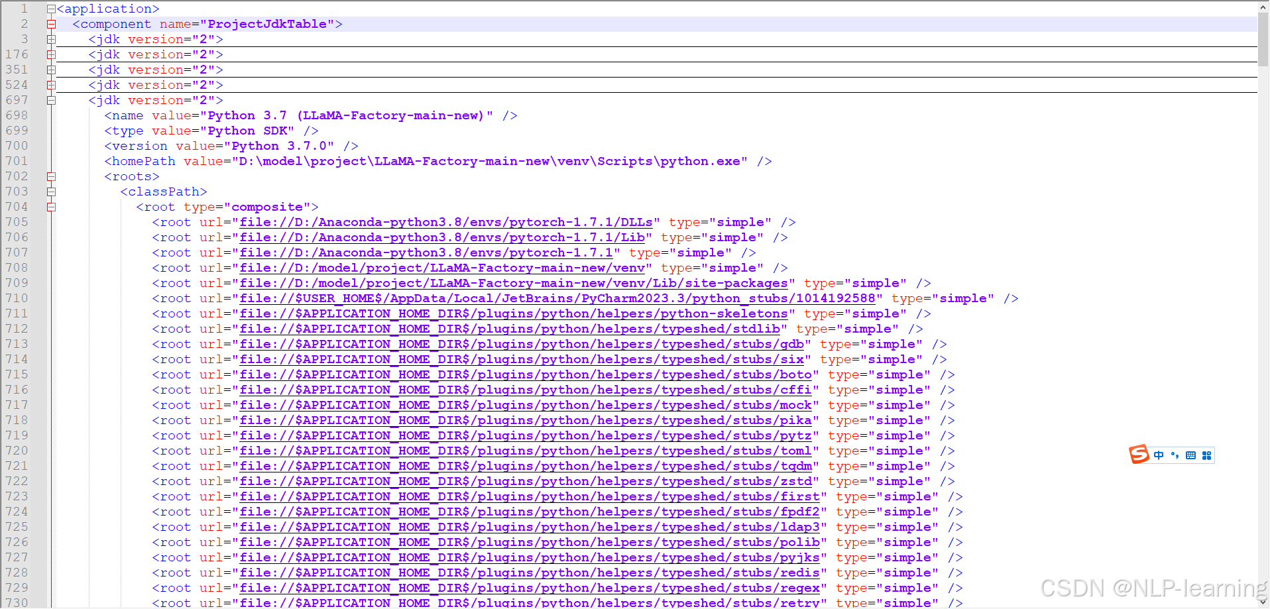1270x609 pixels.
Task: Collapse the roots element fold marker
Action: pyautogui.click(x=51, y=176)
